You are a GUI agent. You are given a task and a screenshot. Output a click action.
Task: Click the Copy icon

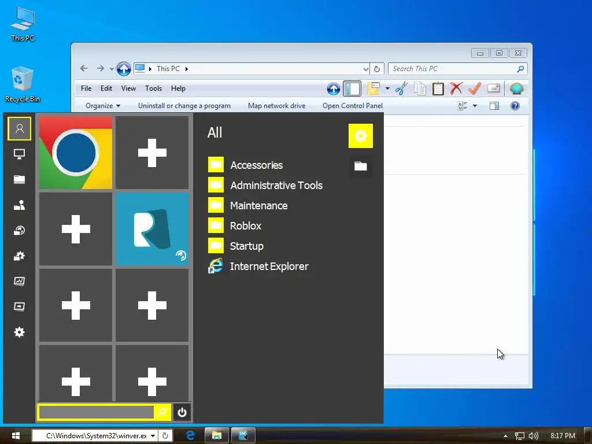[420, 88]
